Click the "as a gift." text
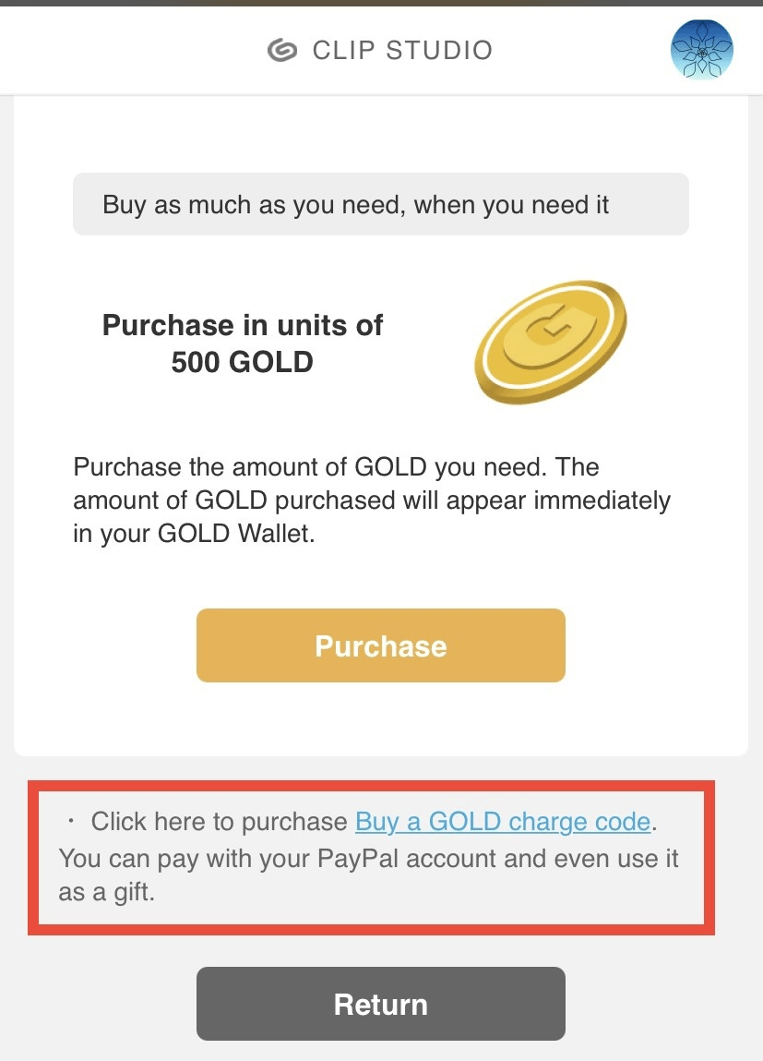The width and height of the screenshot is (763, 1061). tap(106, 894)
